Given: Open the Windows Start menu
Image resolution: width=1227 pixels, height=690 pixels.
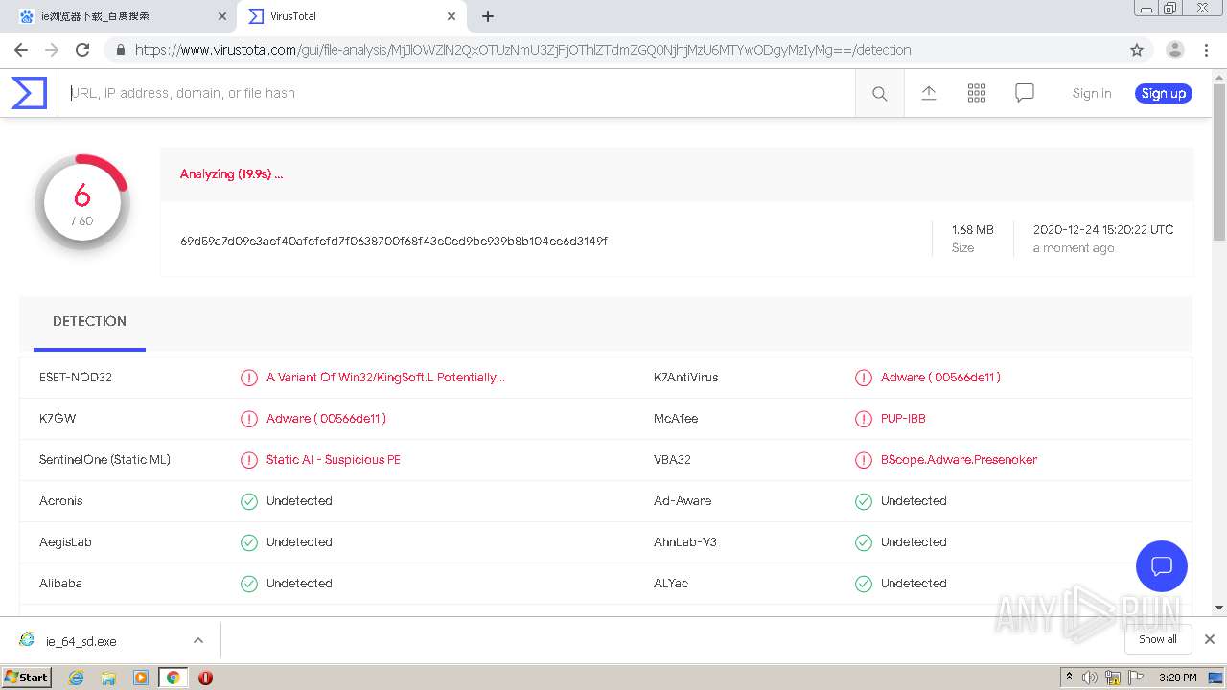Looking at the screenshot, I should [27, 677].
